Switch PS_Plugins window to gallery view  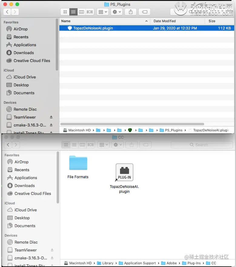coord(90,12)
